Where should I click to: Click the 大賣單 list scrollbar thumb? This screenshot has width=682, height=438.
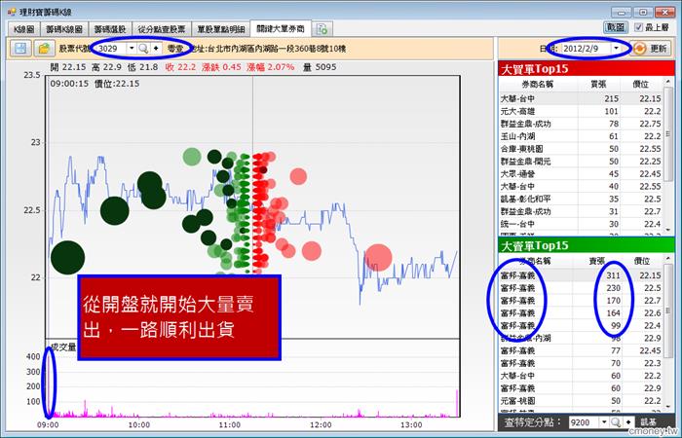tap(668, 310)
